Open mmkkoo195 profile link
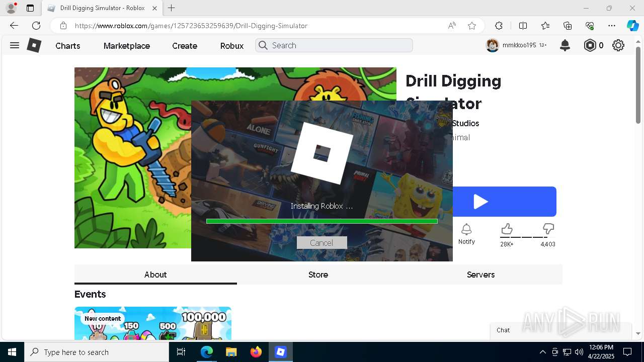644x362 pixels. pos(519,45)
